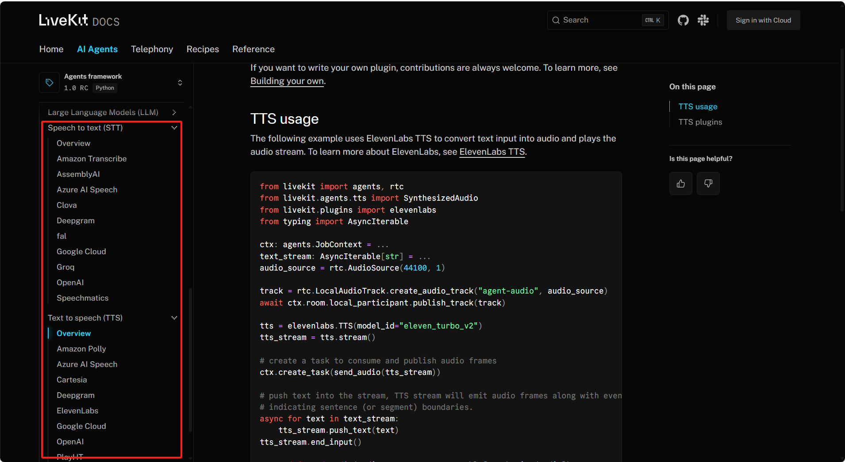Select AssemblyAI in the sidebar
This screenshot has height=462, width=845.
tap(78, 174)
